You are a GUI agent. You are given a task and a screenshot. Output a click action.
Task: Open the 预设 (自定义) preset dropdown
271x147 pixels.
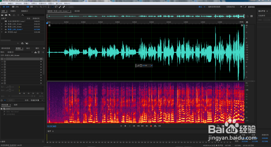tap(19, 52)
